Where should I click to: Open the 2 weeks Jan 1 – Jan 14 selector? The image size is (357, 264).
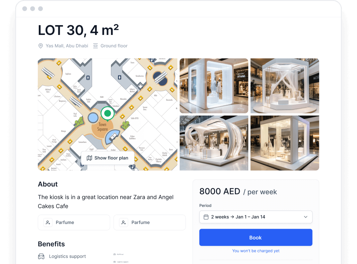(x=256, y=217)
